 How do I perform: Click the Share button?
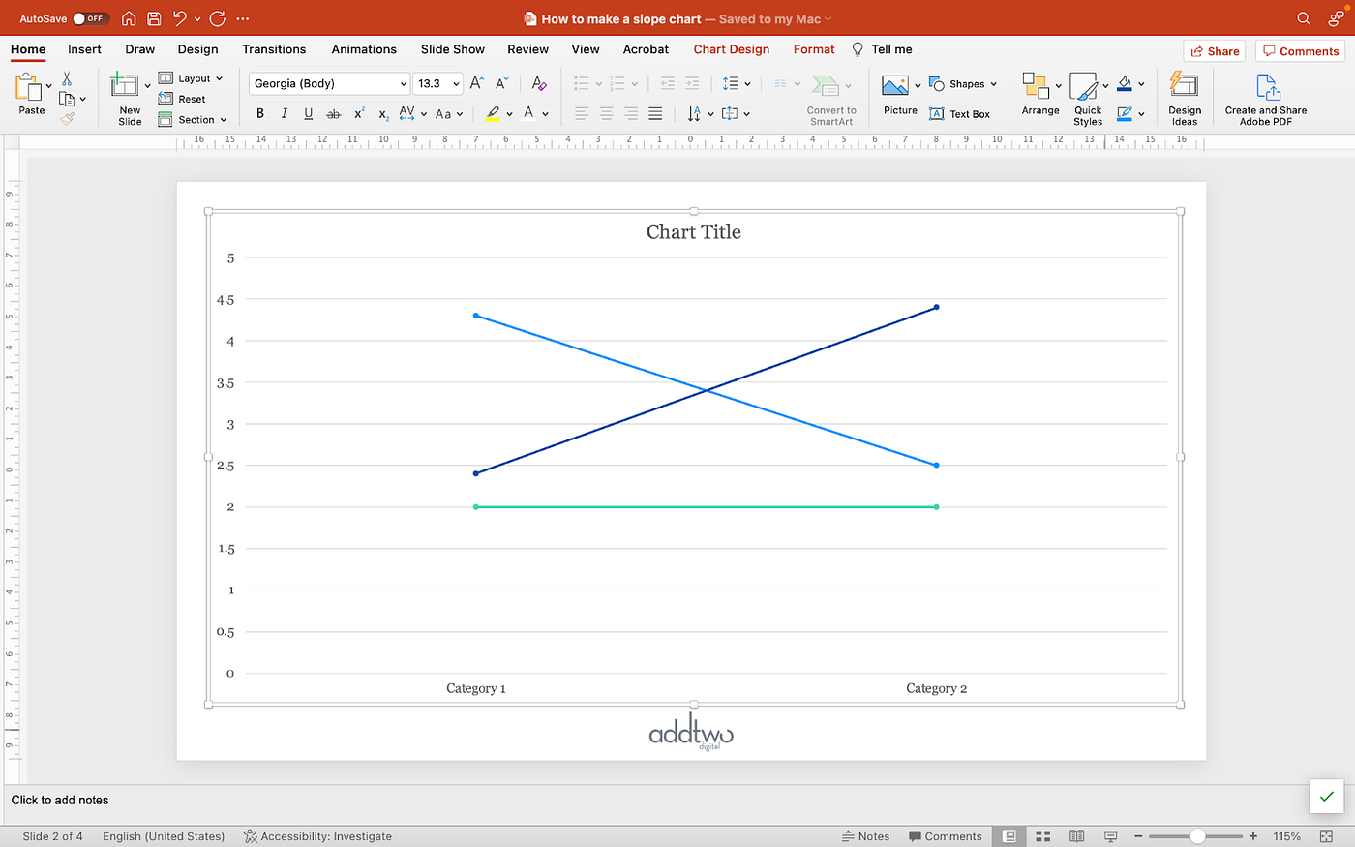[x=1214, y=50]
